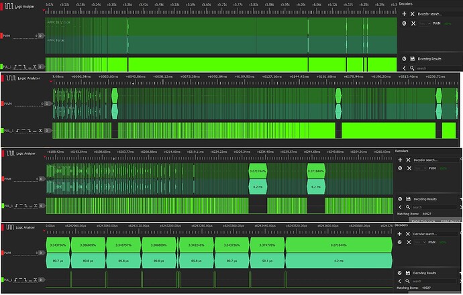
Task: Select PUL_1 channel index tag, 5.07s capture
Action: pyautogui.click(x=41, y=66)
